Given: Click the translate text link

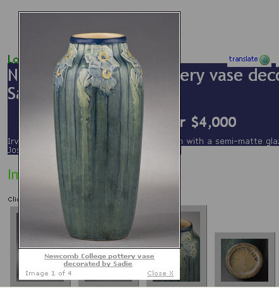Looking at the screenshot, I should 243,59.
